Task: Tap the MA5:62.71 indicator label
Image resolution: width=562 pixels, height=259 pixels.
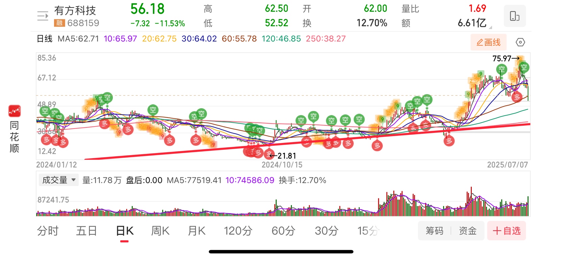Action: coord(78,39)
